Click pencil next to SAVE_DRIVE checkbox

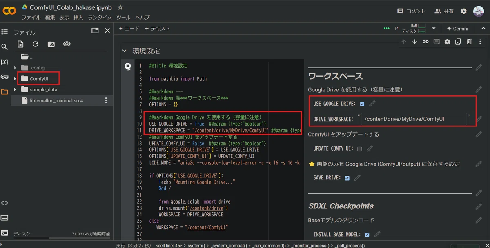(x=357, y=178)
